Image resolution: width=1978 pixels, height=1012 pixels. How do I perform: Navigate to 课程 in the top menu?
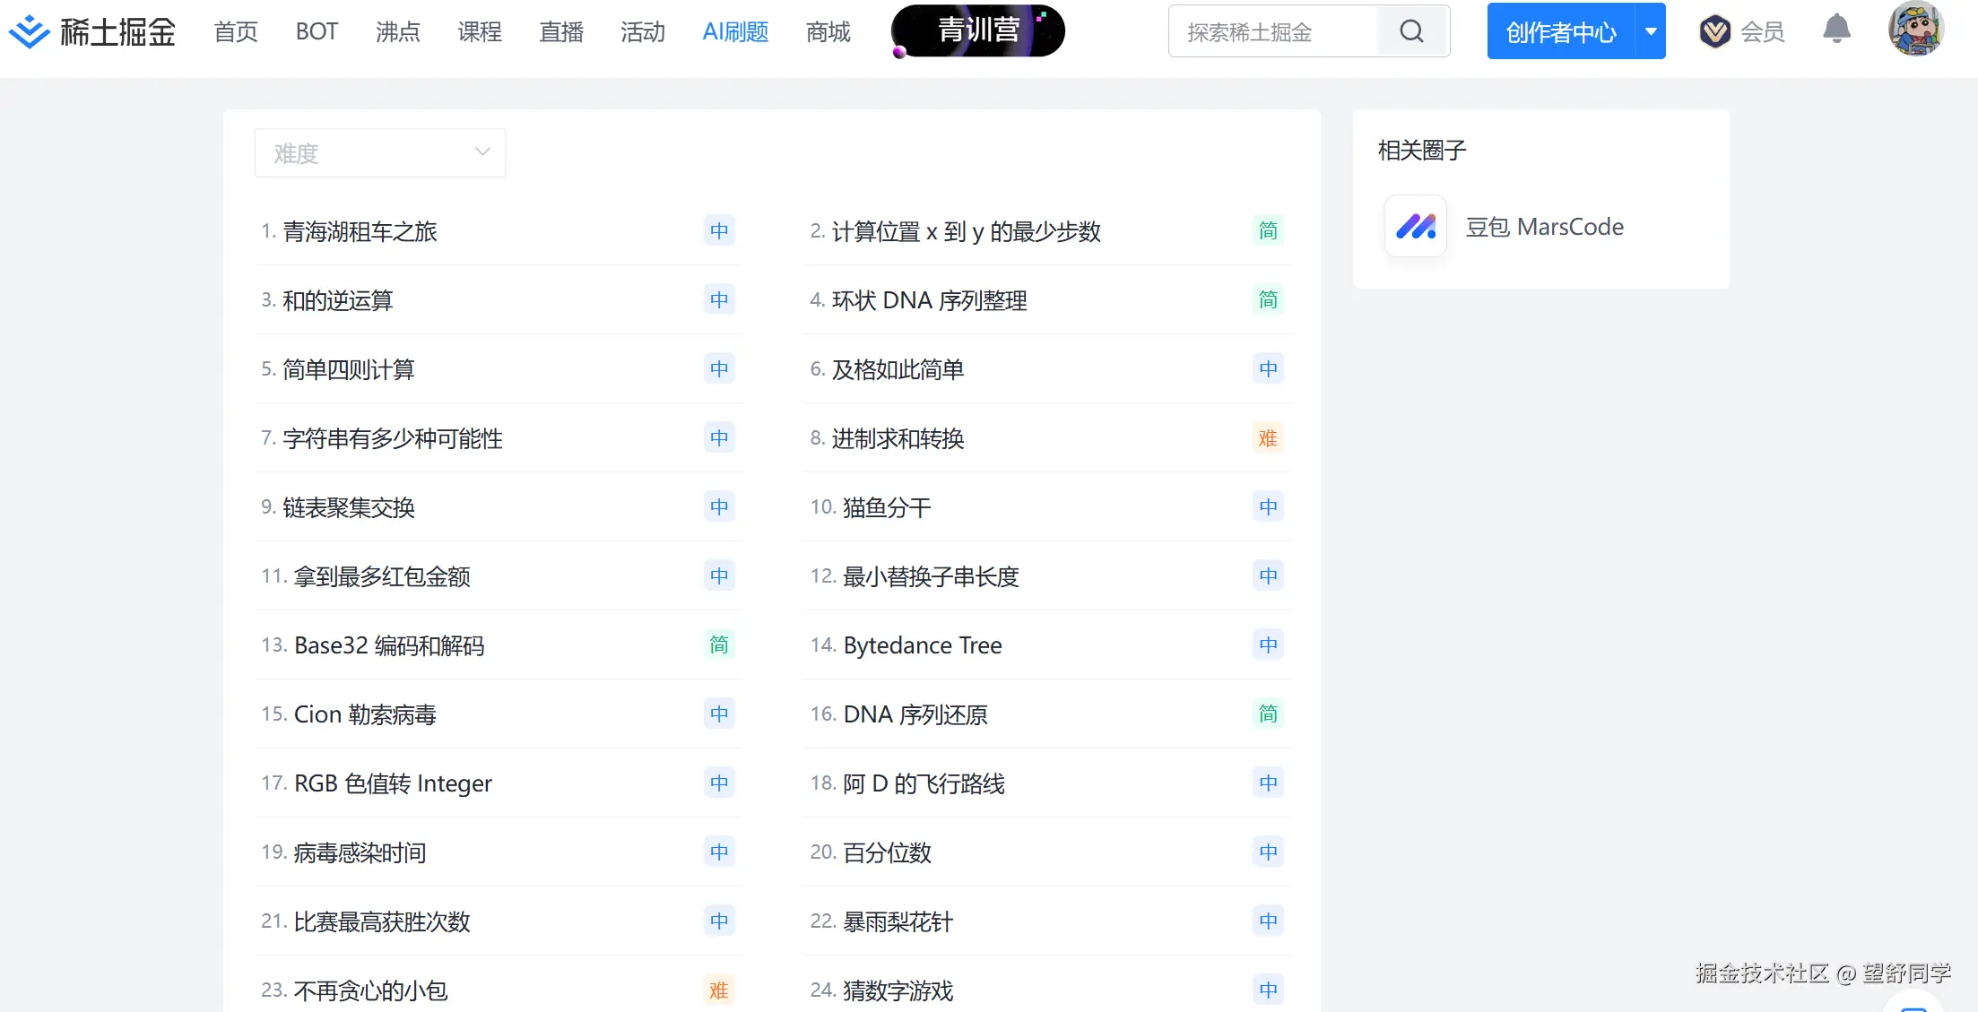point(479,31)
